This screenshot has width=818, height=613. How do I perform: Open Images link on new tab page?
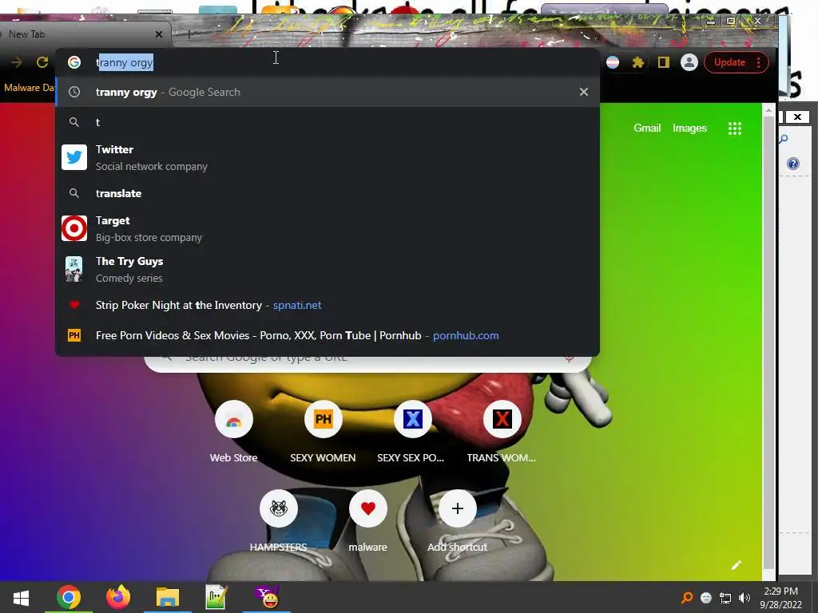click(689, 129)
